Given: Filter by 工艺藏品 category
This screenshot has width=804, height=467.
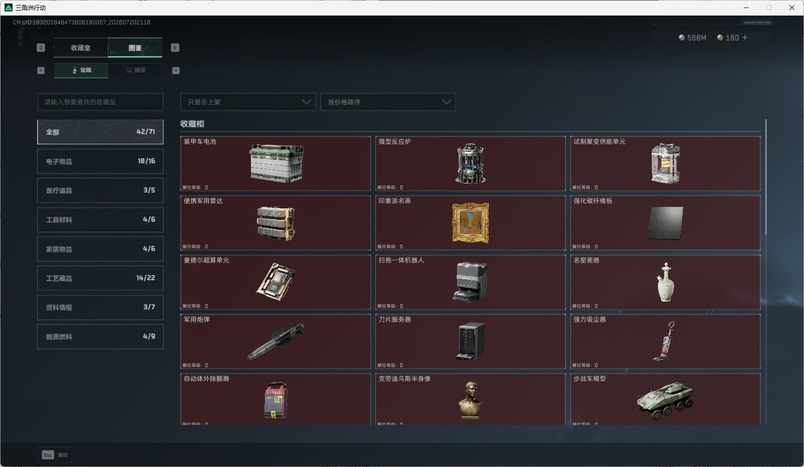Looking at the screenshot, I should tap(100, 278).
